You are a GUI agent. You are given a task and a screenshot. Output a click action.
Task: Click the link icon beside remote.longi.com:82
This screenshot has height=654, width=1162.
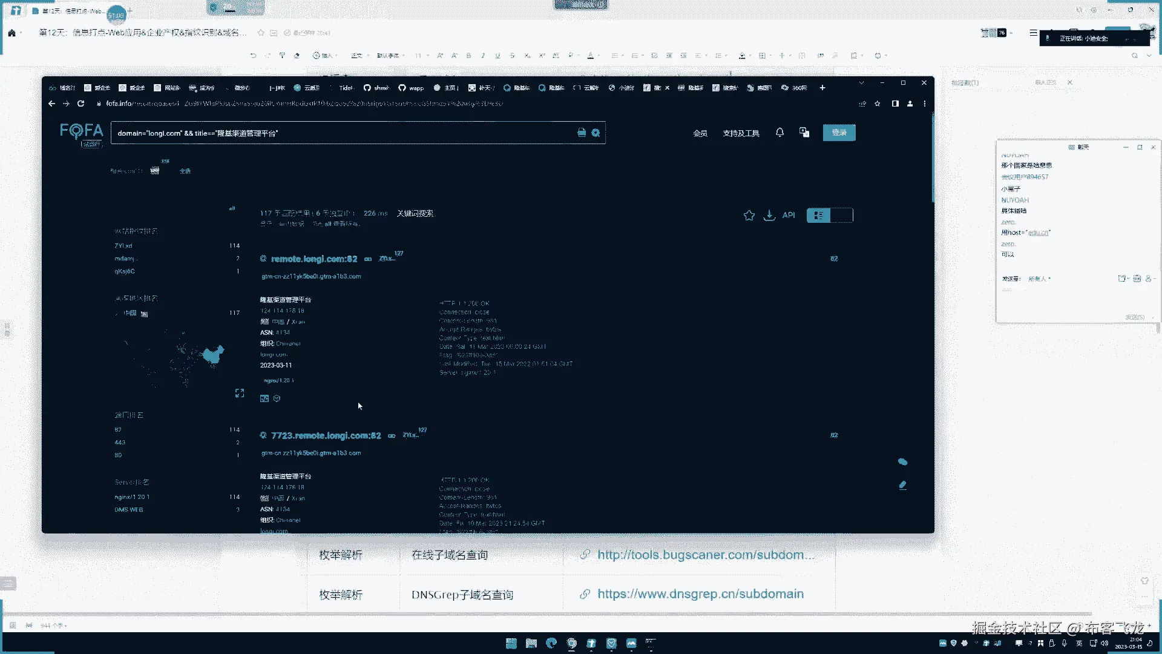[x=368, y=259]
